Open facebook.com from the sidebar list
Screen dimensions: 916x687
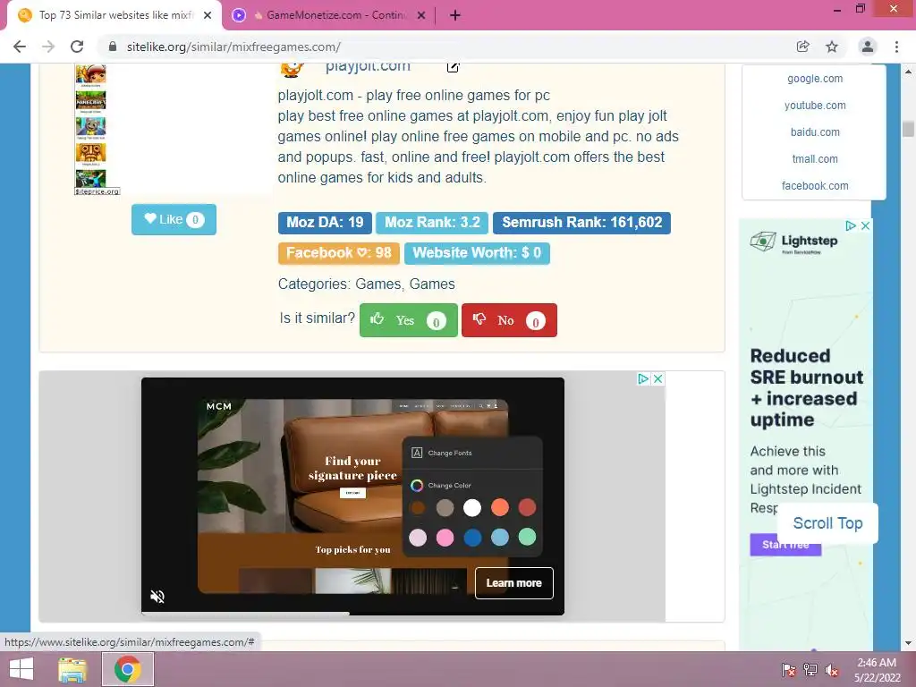point(815,186)
